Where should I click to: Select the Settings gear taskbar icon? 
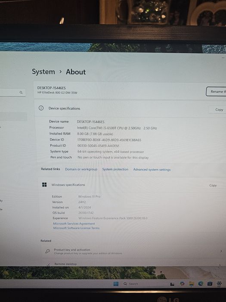219,283
